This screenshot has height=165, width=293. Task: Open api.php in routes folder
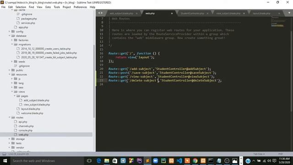(23, 122)
